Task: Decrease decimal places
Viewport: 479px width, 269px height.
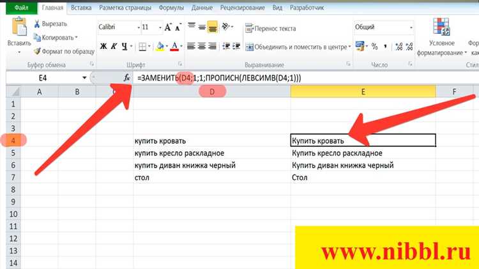Action: pos(409,47)
